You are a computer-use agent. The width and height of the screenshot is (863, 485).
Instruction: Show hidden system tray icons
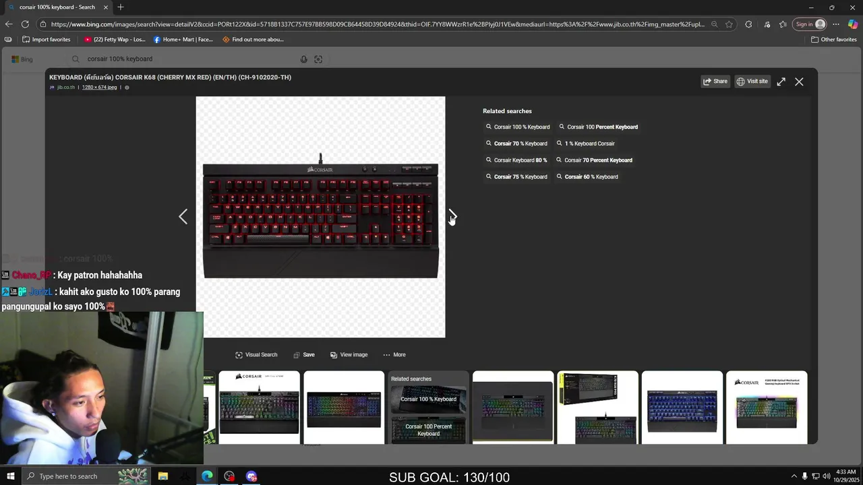(x=794, y=476)
